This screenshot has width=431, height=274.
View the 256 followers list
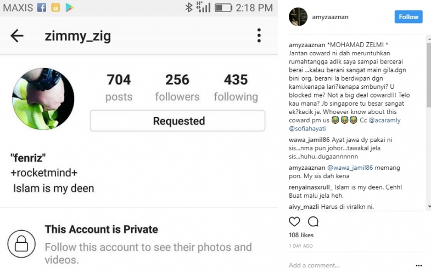(x=177, y=88)
